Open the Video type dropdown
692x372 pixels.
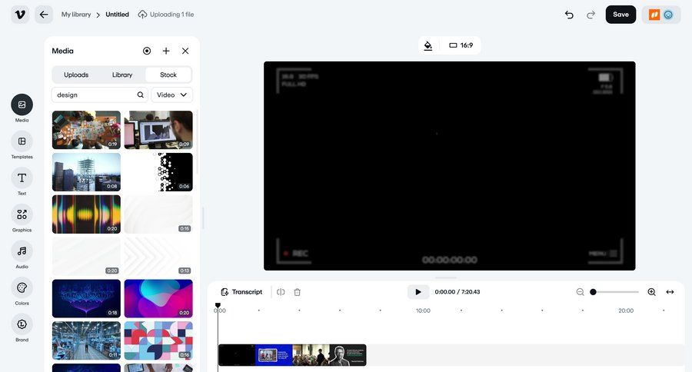click(171, 95)
